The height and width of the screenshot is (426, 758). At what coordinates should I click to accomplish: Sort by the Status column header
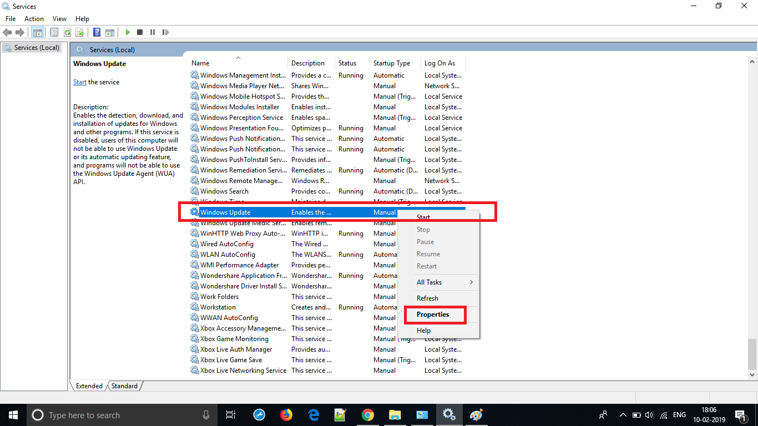[352, 63]
